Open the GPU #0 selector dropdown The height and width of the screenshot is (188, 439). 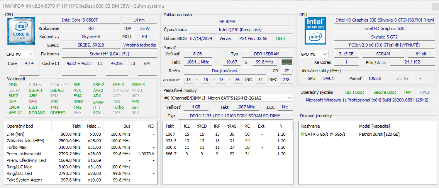[x=314, y=54]
